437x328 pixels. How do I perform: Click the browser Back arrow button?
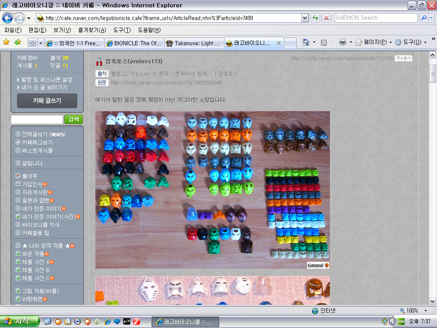point(8,18)
